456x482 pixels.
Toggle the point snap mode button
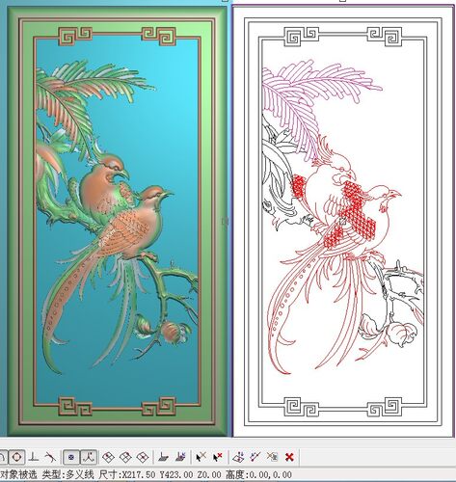[x=71, y=457]
